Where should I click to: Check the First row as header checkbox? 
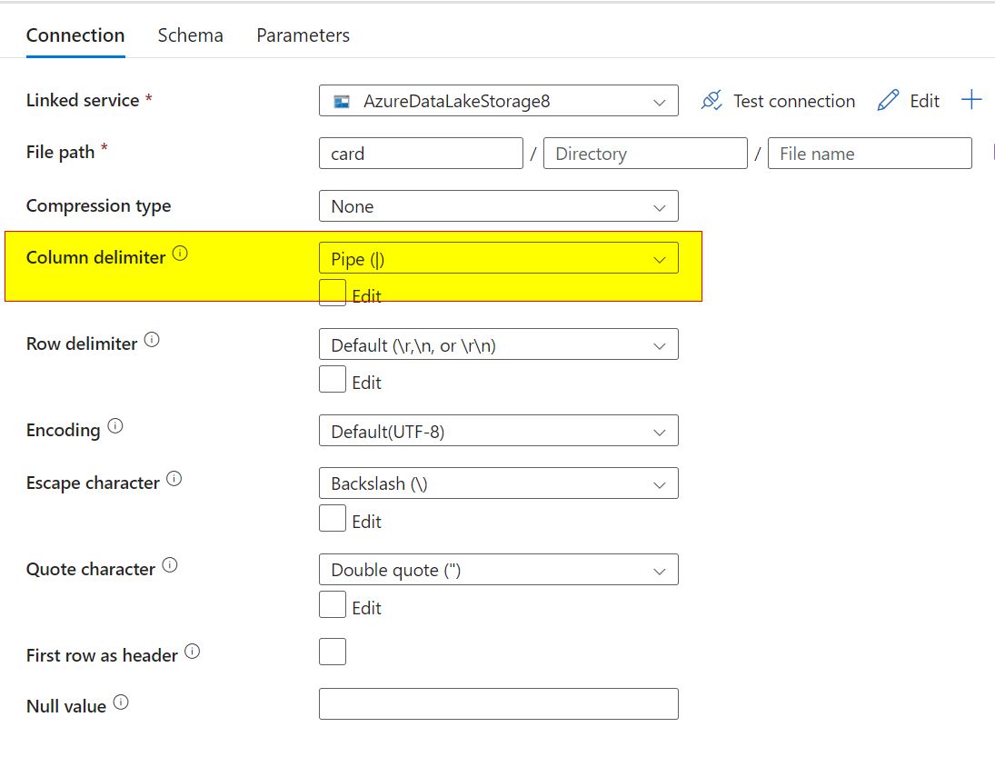(x=333, y=652)
